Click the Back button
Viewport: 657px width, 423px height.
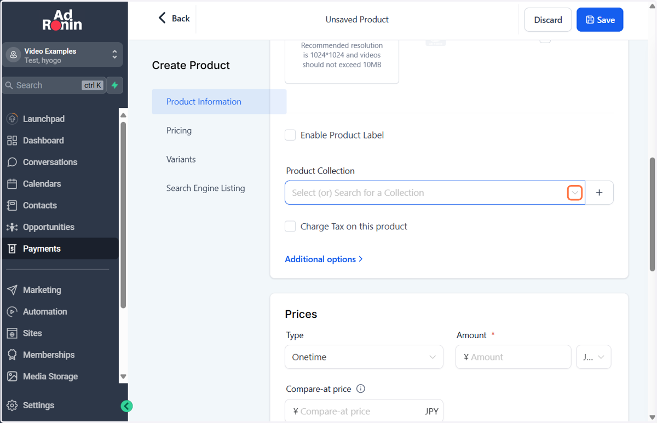point(174,19)
